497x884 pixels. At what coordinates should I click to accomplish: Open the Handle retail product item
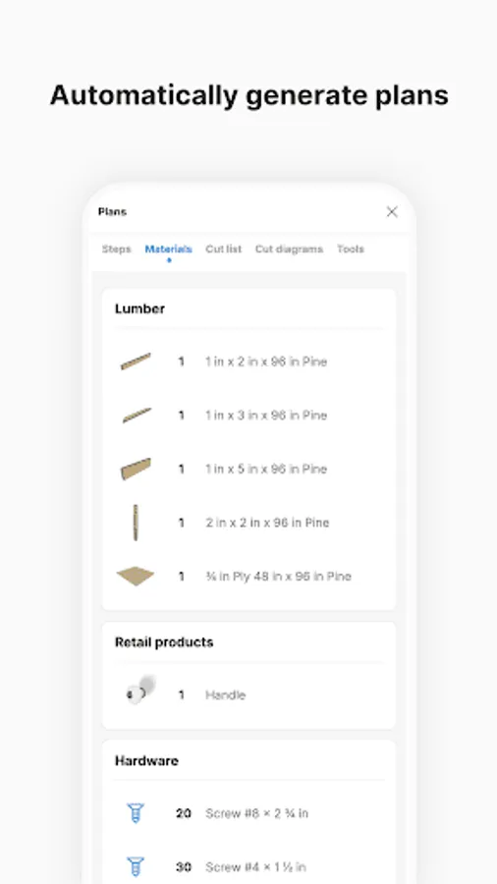point(249,695)
